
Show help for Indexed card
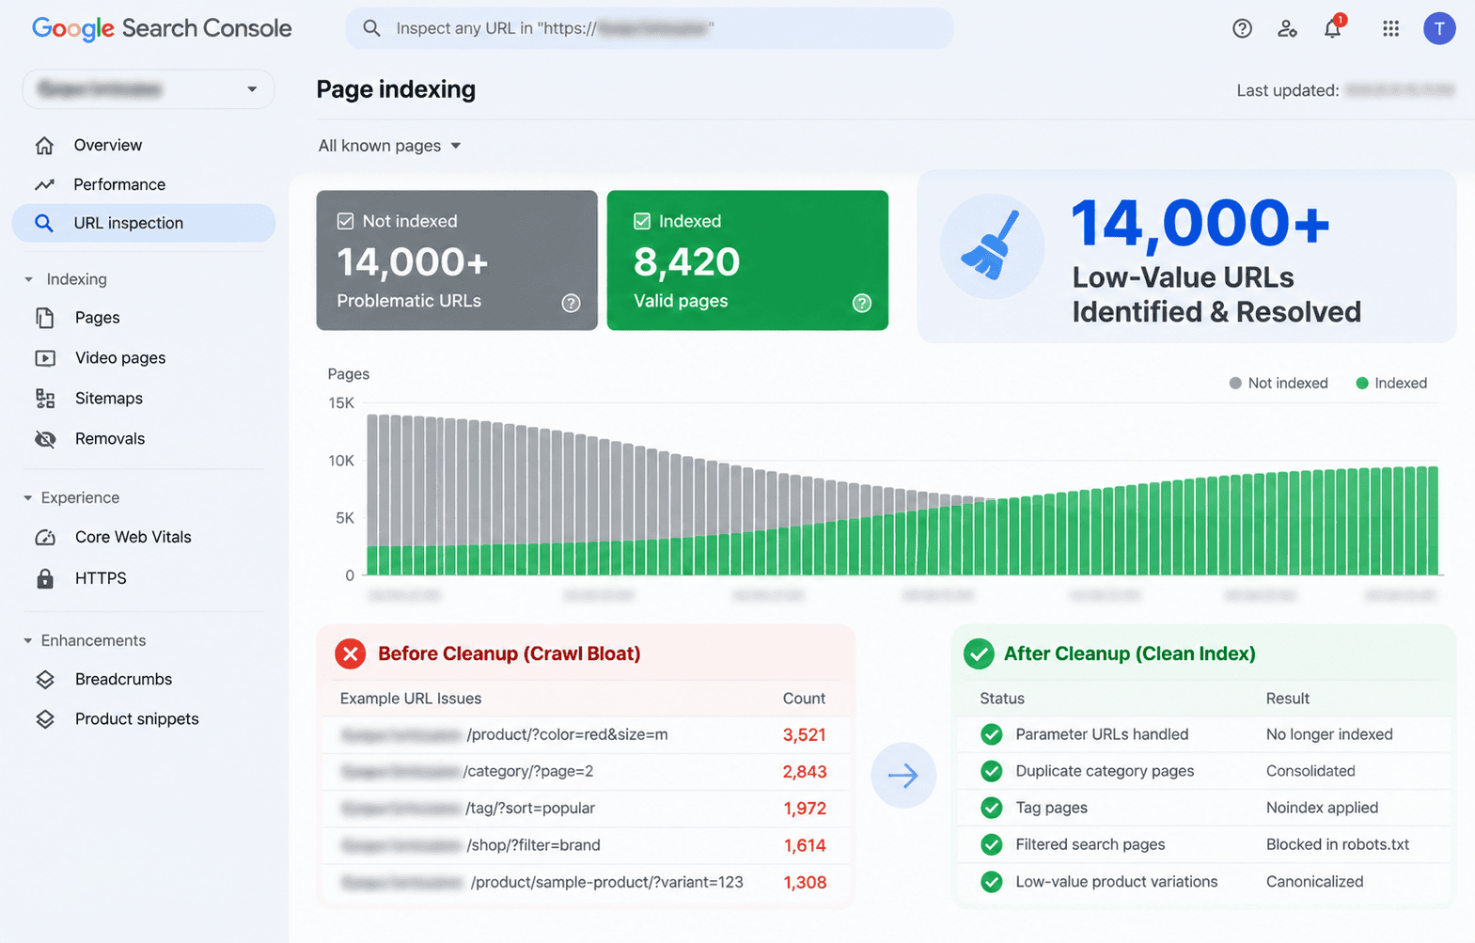coord(861,303)
